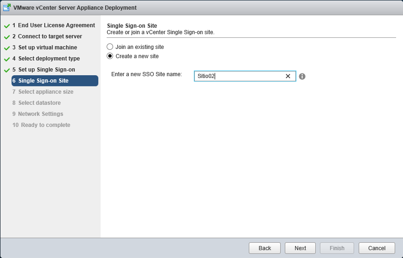Click the VMware vCenter appliance title icon
The width and height of the screenshot is (403, 258).
(7, 7)
